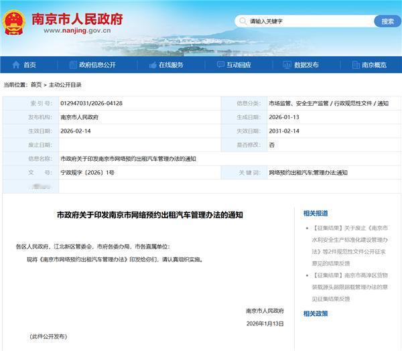
Task: Open the 互动回应 menu item
Action: (239, 65)
